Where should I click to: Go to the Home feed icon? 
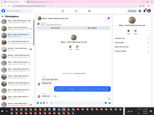(x=63, y=11)
